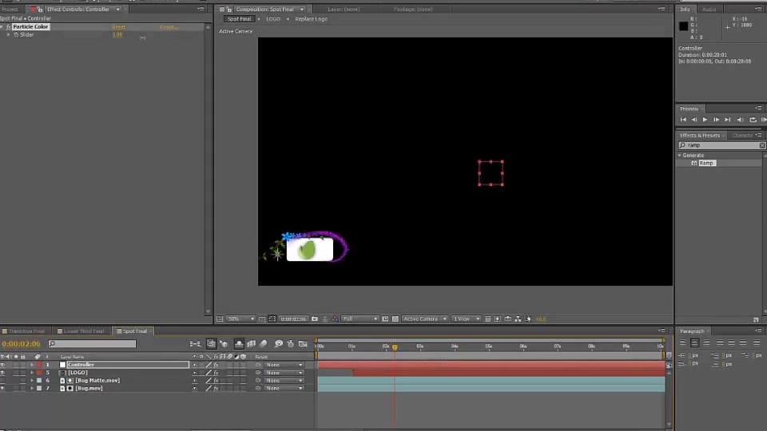
Task: Open the composition mini-flowchart icon in timeline
Action: coord(195,344)
